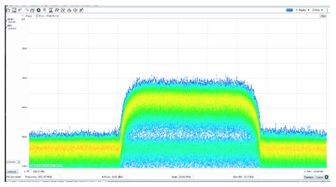Screen dimensions: 336x187
Task: Click the speaker audio icon
Action: coord(75,10)
